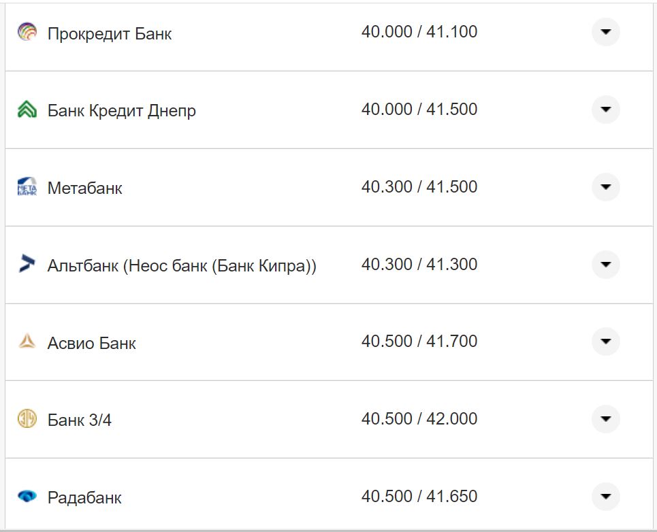657x532 pixels.
Task: Click the Метабанк logo icon
Action: click(x=27, y=187)
